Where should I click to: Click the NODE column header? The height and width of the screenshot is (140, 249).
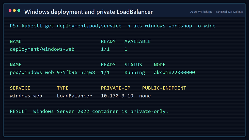pyautogui.click(x=160, y=65)
